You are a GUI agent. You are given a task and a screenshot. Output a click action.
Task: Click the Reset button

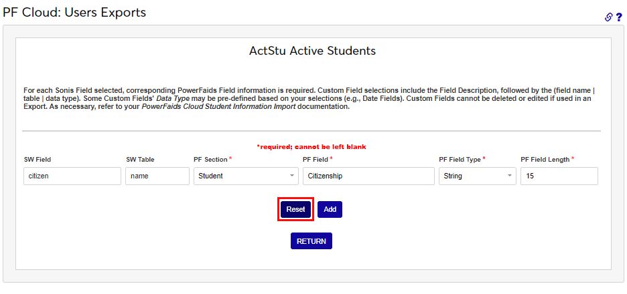point(295,209)
